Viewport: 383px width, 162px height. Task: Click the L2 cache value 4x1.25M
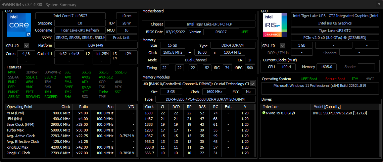click(x=101, y=54)
